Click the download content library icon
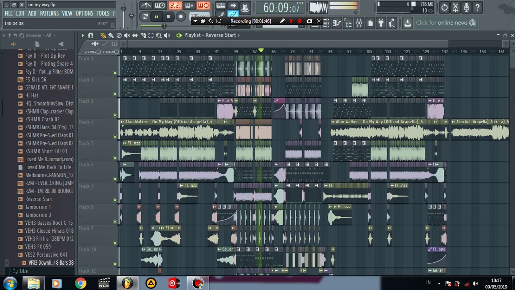The image size is (515, 290). [408, 23]
